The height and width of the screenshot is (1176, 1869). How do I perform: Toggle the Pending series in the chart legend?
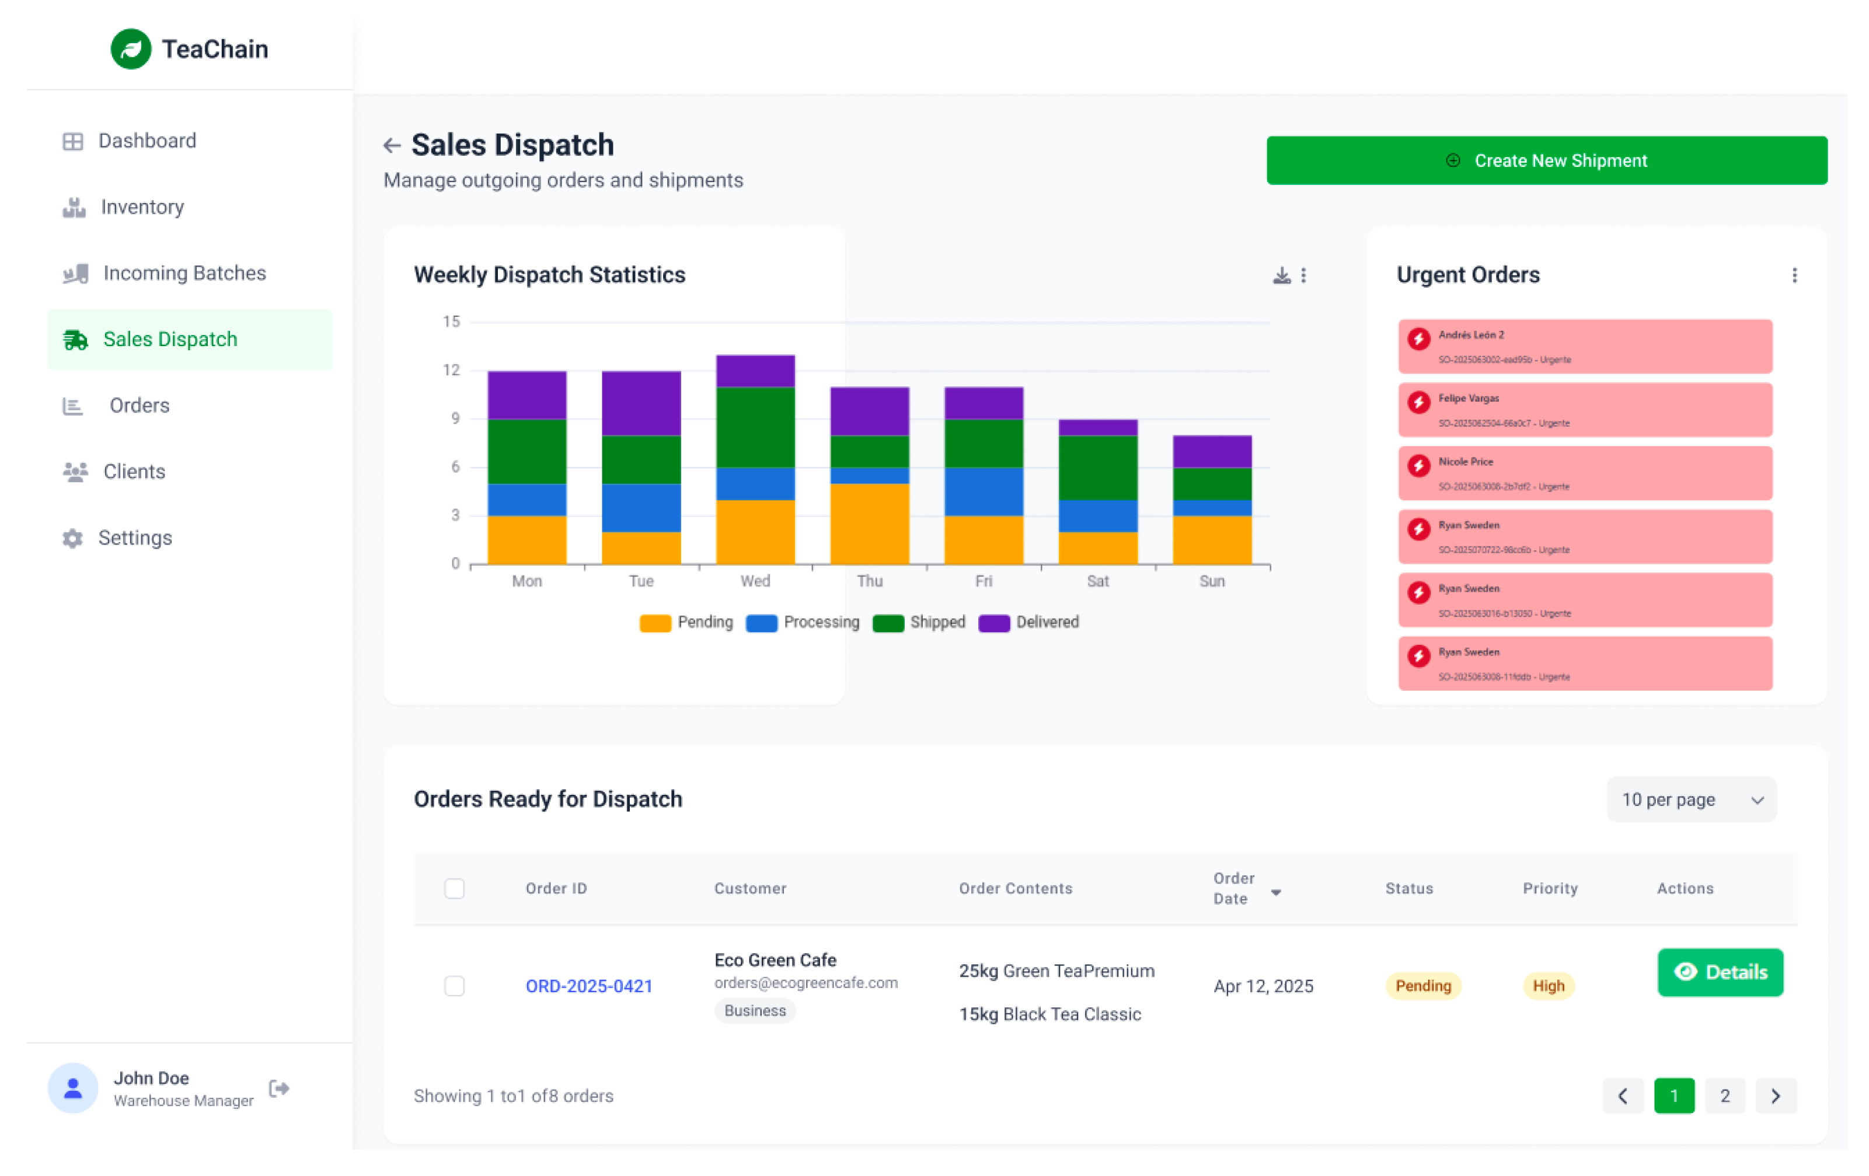pyautogui.click(x=686, y=623)
